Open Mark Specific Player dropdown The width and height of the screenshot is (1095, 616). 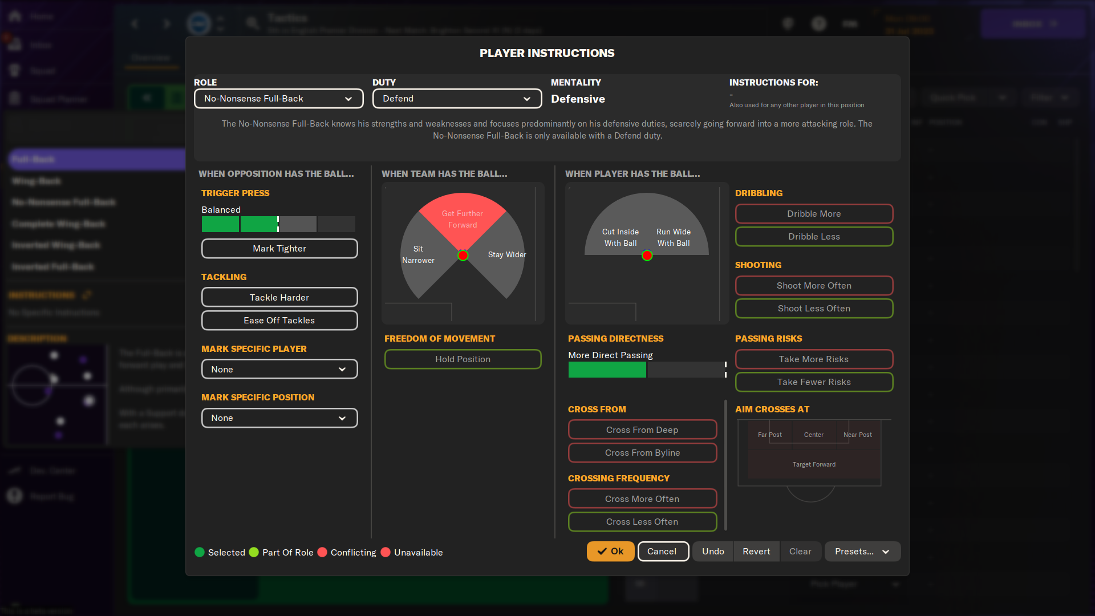[x=279, y=369]
